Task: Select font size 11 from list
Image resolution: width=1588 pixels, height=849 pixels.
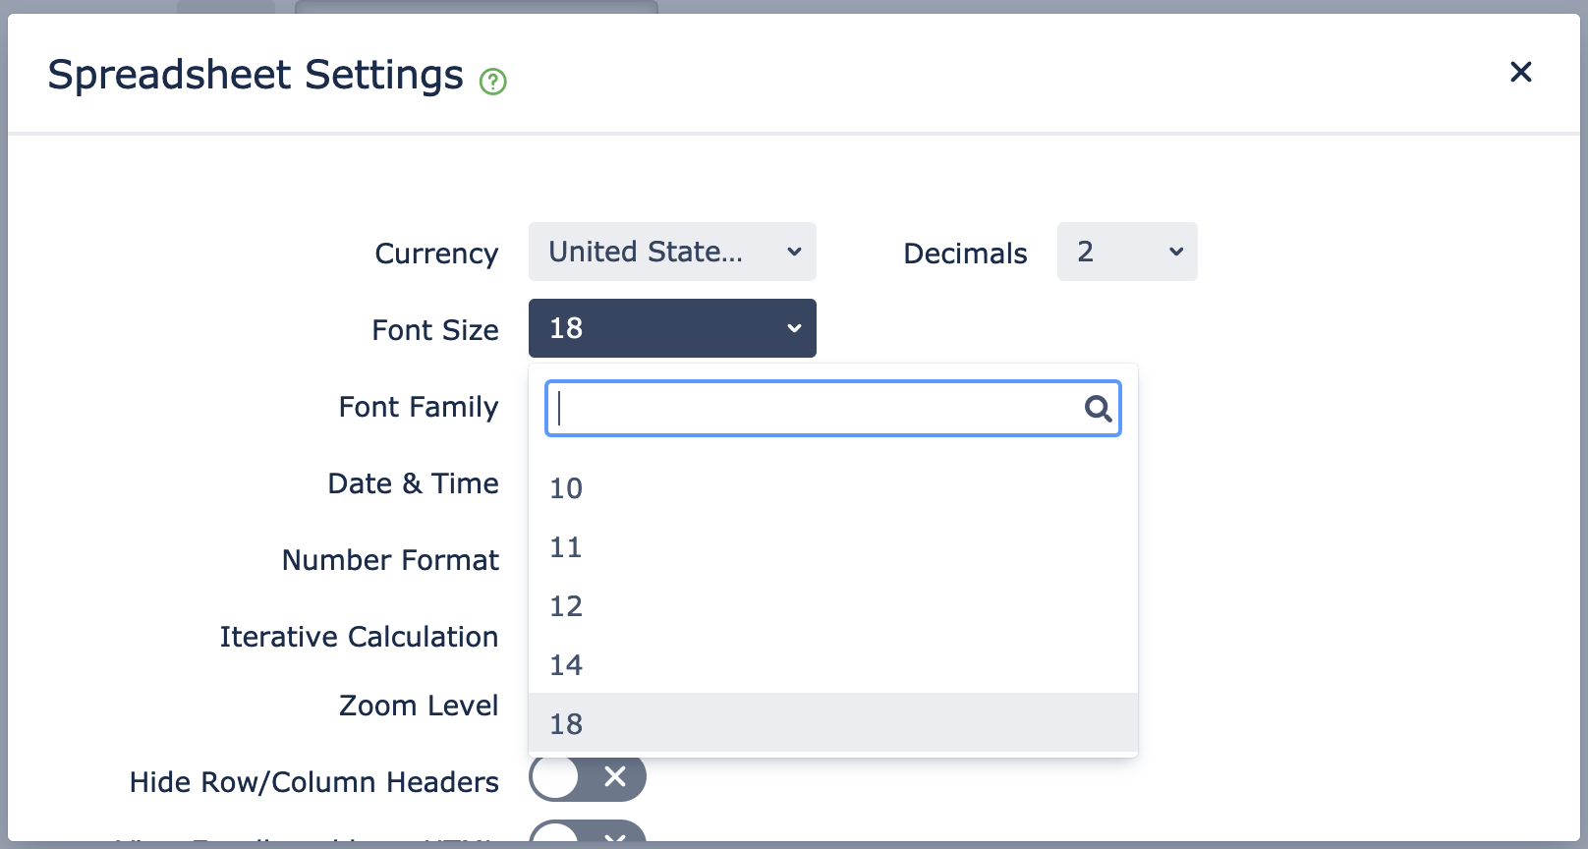Action: [833, 546]
